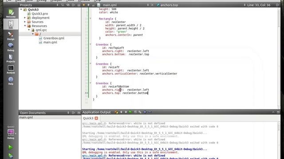Toggle synchronize with editor in Projects panel

68,5
